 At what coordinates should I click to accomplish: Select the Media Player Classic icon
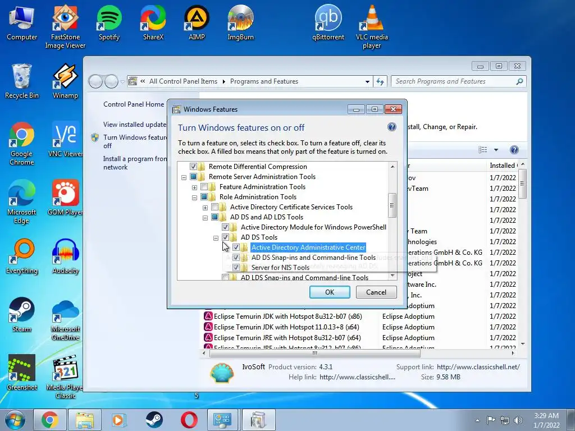65,377
